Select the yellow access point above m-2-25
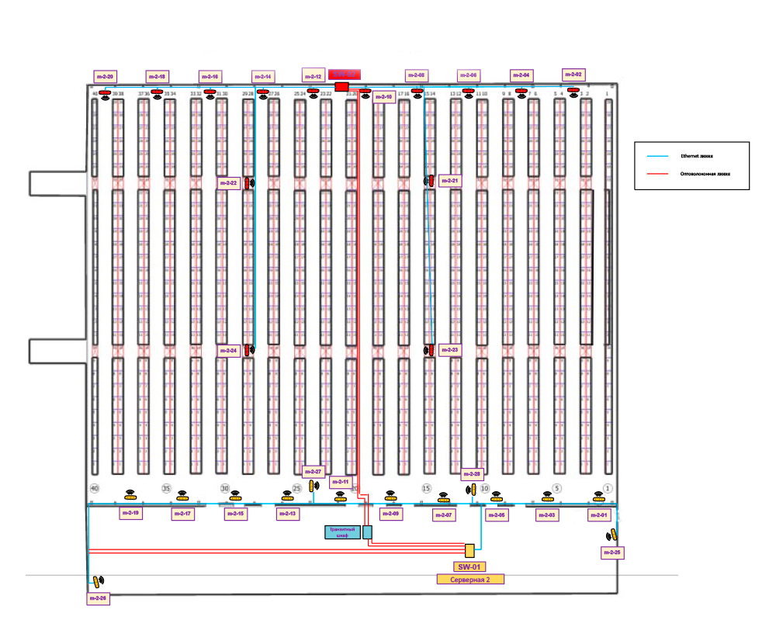The width and height of the screenshot is (776, 641). point(613,535)
